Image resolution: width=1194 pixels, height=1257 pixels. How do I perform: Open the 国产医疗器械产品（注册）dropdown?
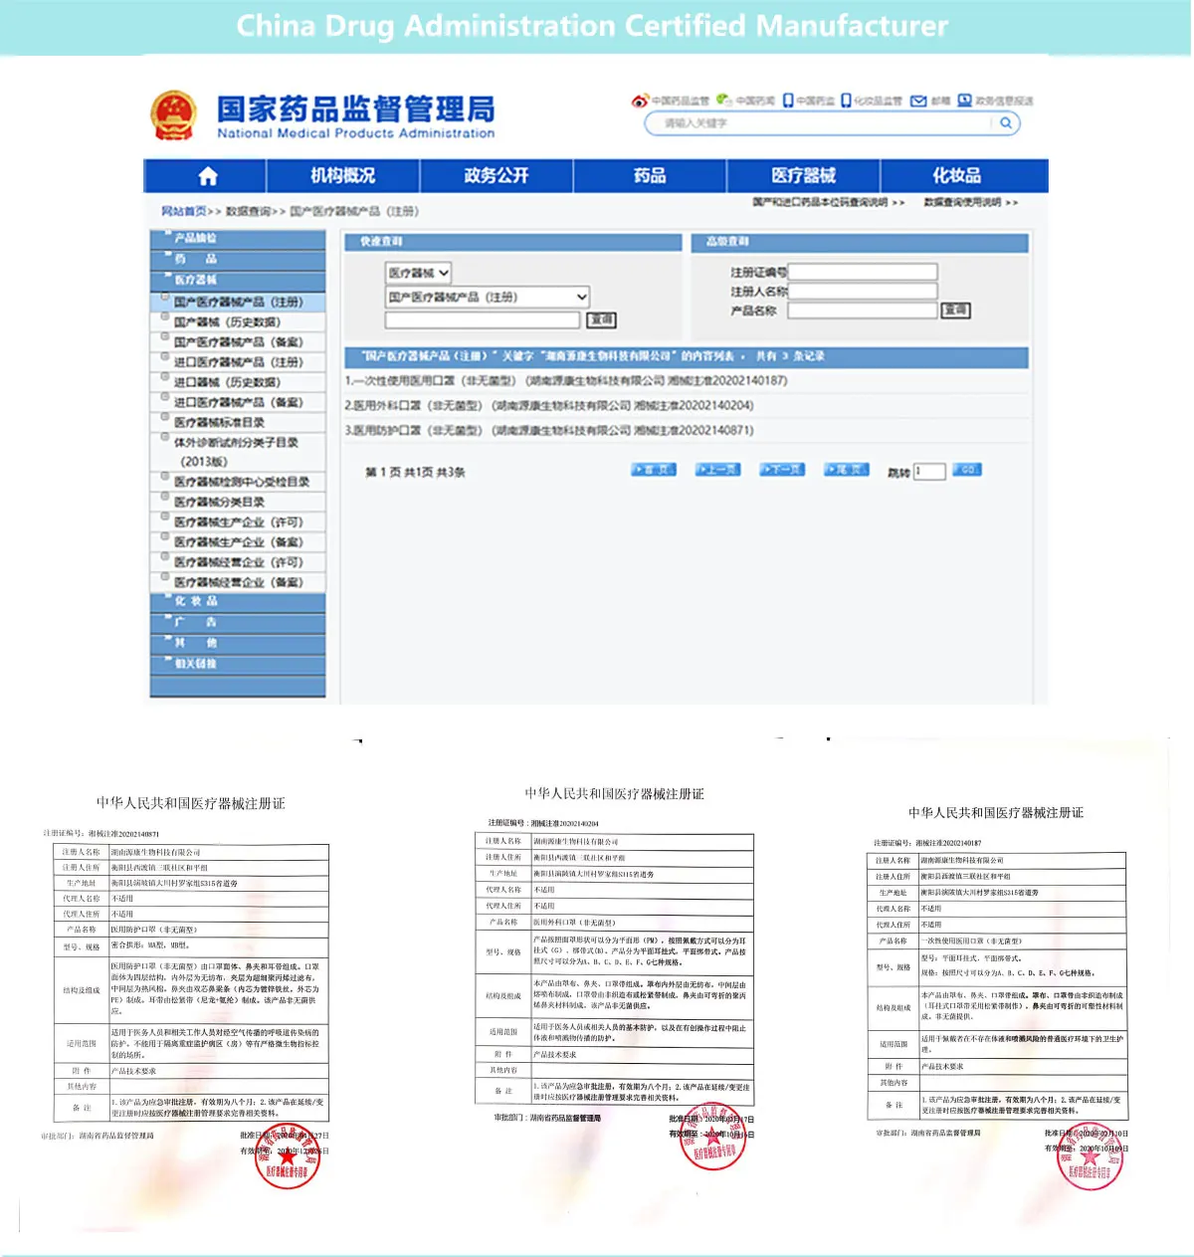[x=488, y=297]
